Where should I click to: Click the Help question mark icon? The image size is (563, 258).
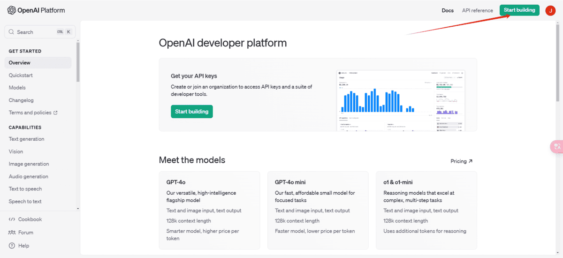point(12,245)
